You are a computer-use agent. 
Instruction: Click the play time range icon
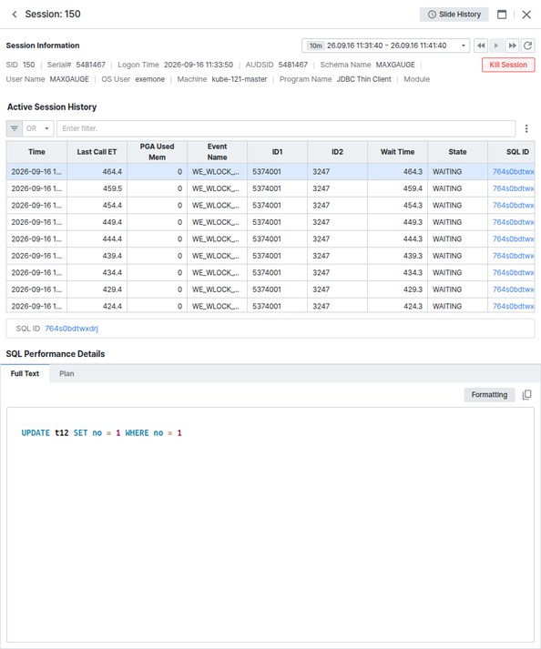pyautogui.click(x=495, y=46)
